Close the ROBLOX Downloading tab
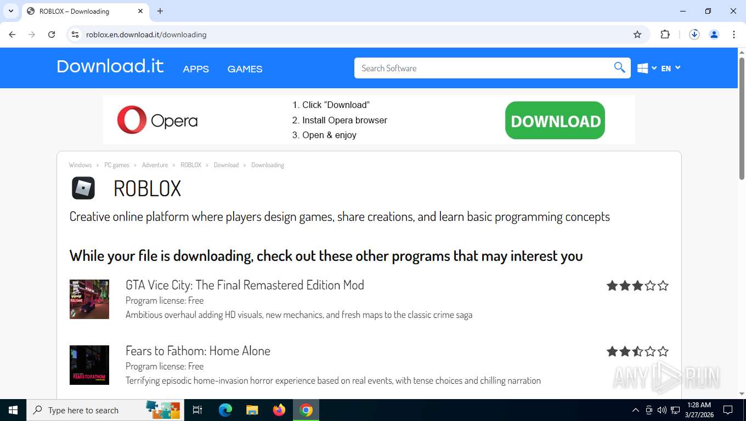Screen dimensions: 746x421 (140, 11)
